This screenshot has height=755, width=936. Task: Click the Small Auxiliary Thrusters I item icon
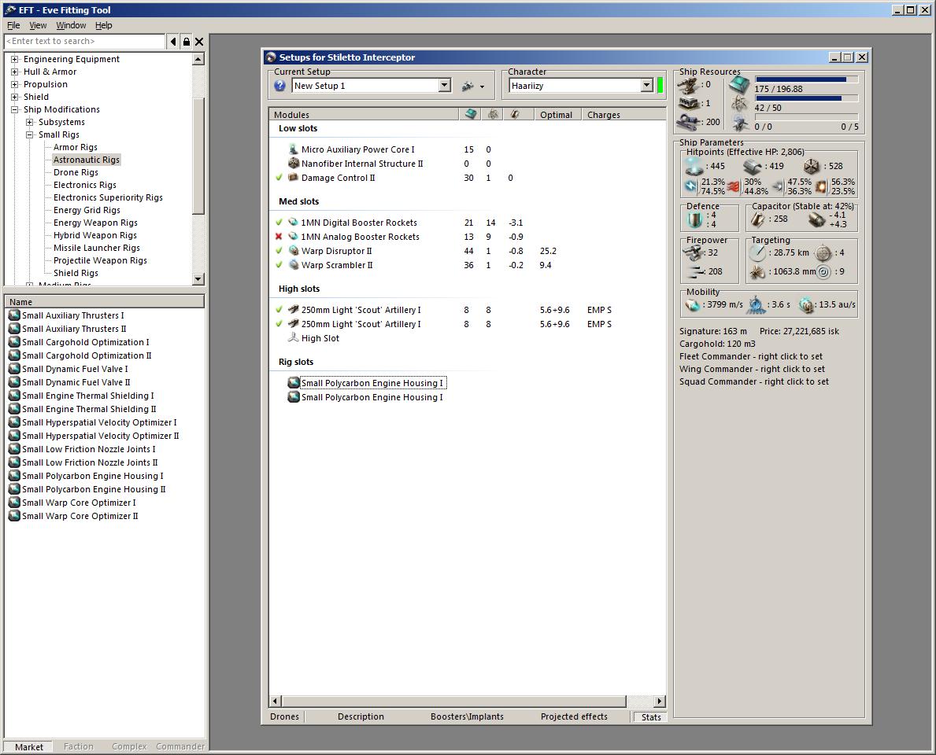click(x=14, y=315)
